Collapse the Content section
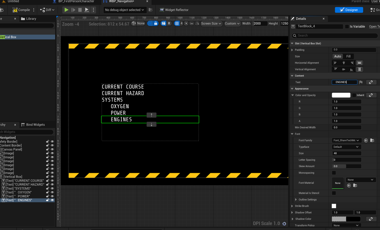The height and width of the screenshot is (230, 380). [x=292, y=76]
